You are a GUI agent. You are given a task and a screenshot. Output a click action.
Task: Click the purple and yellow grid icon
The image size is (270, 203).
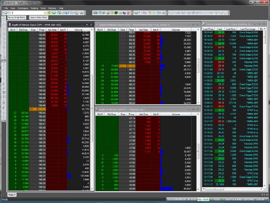(124, 13)
